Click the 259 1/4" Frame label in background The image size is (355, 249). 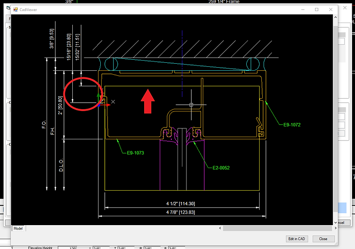pos(224,2)
